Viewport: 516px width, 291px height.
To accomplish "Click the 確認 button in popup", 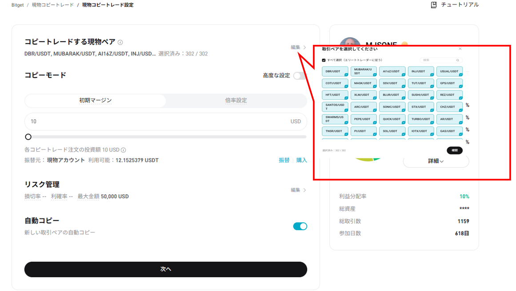I will pyautogui.click(x=454, y=150).
